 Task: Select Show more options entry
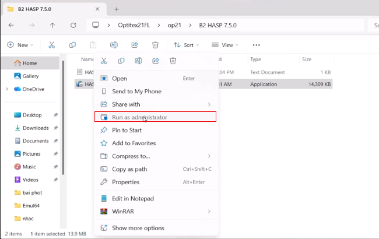point(138,228)
